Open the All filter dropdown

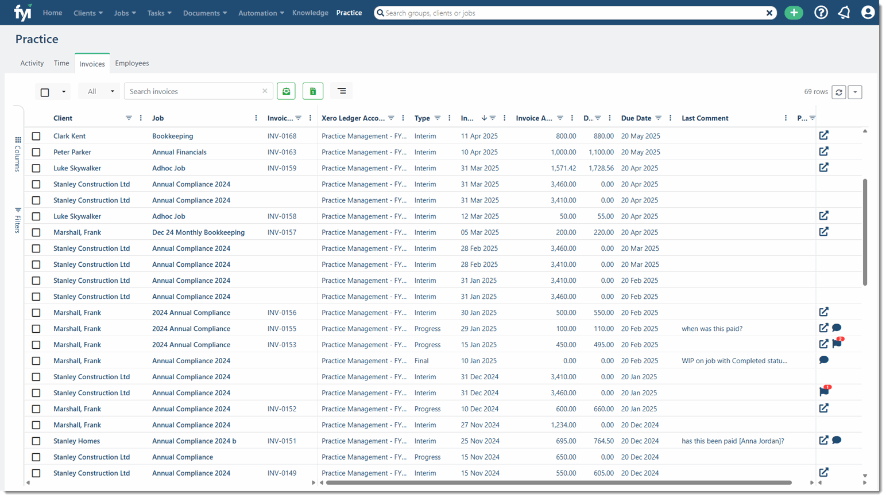(99, 91)
